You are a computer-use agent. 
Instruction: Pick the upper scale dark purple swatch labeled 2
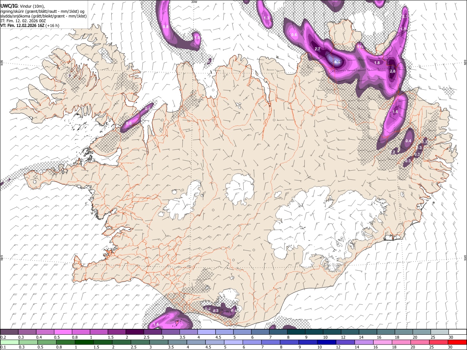[135, 332]
